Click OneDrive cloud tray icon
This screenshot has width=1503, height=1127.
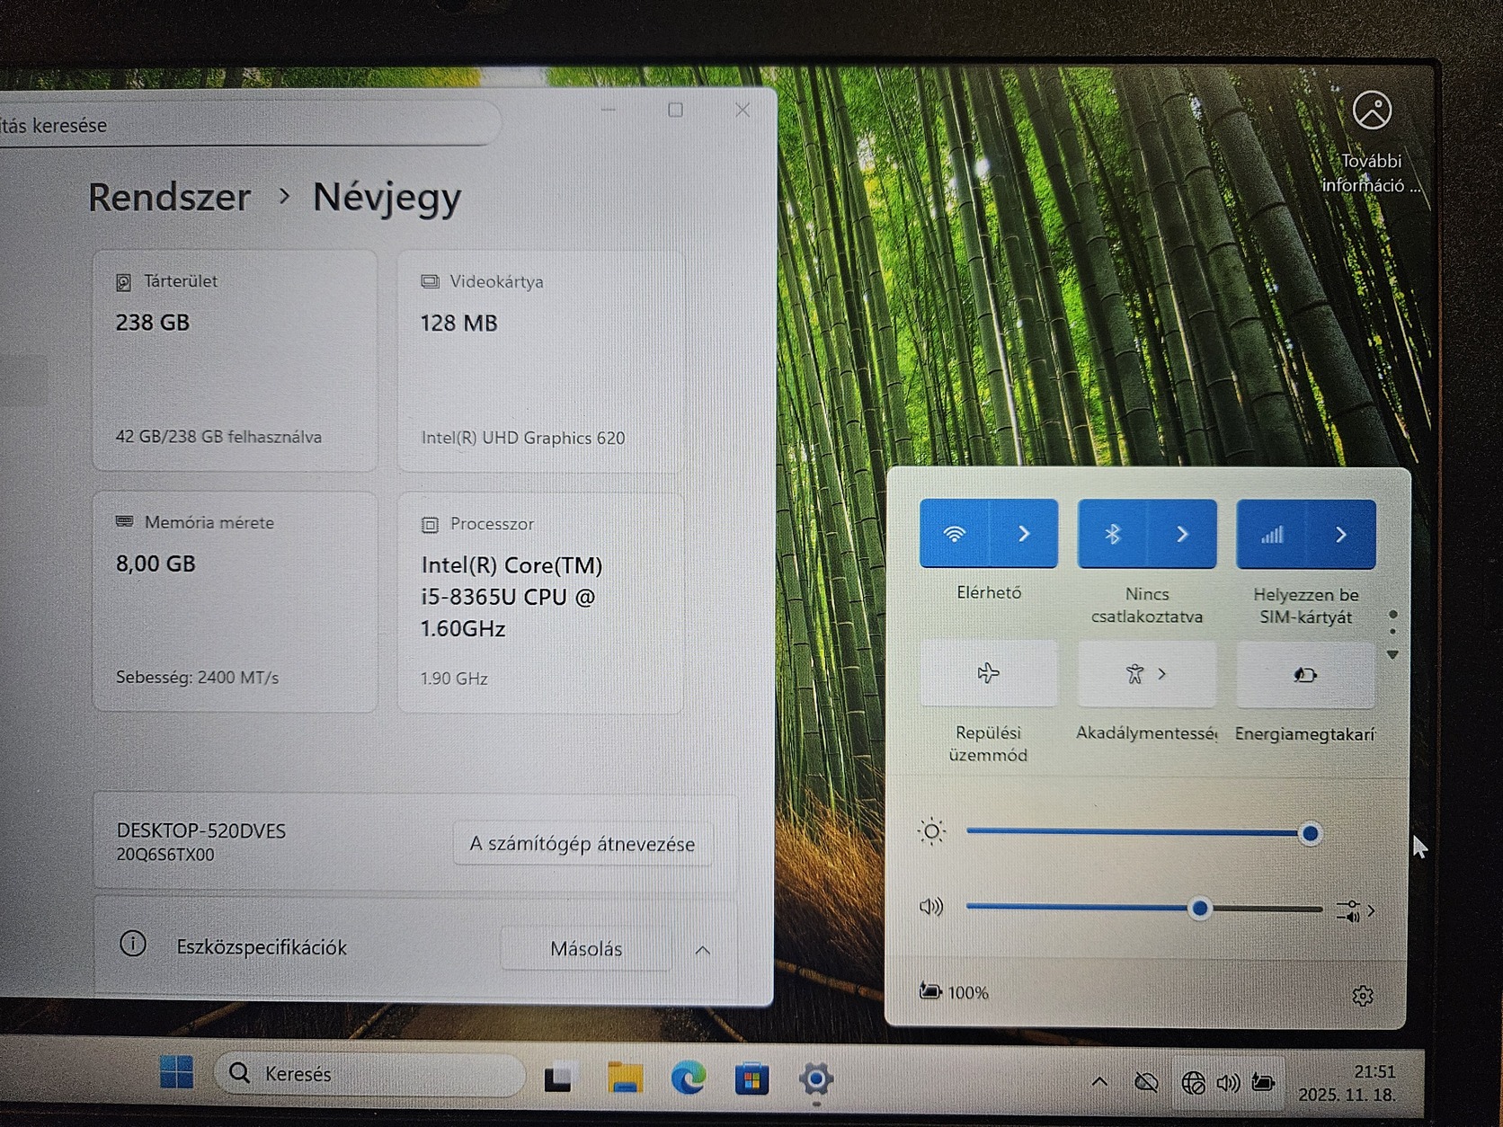1146,1082
